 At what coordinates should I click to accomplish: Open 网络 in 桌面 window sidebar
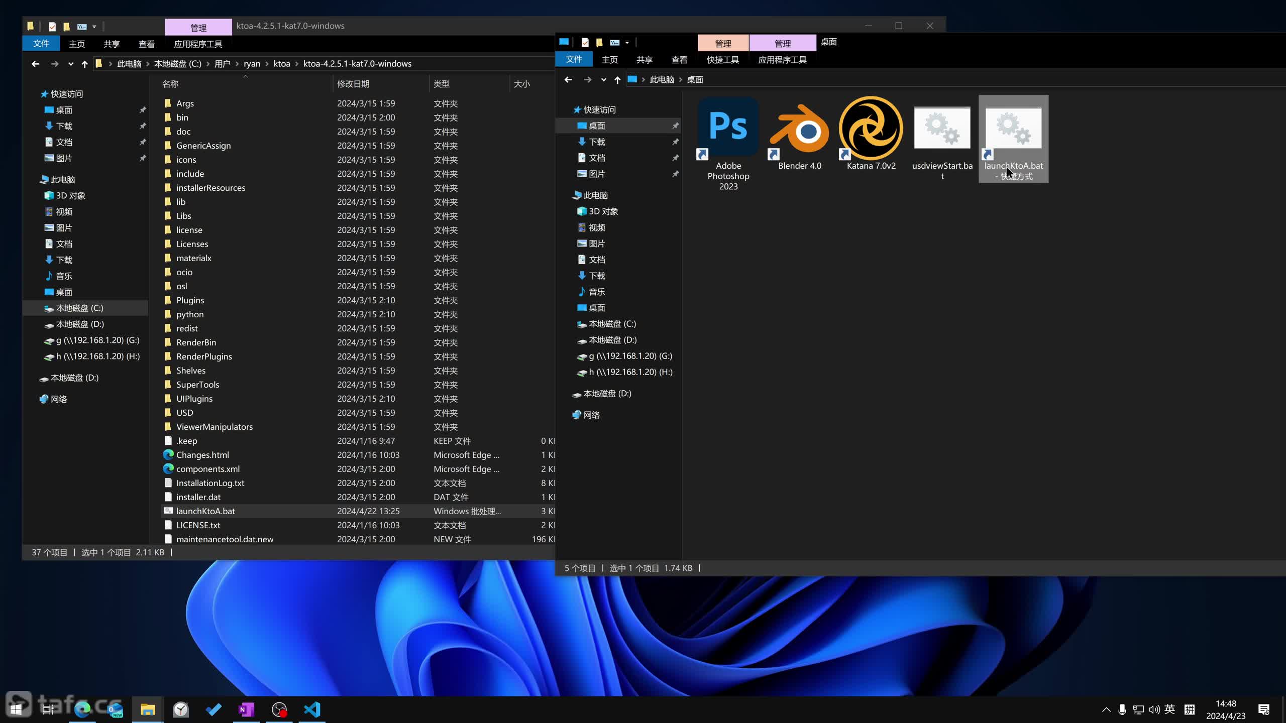[591, 415]
